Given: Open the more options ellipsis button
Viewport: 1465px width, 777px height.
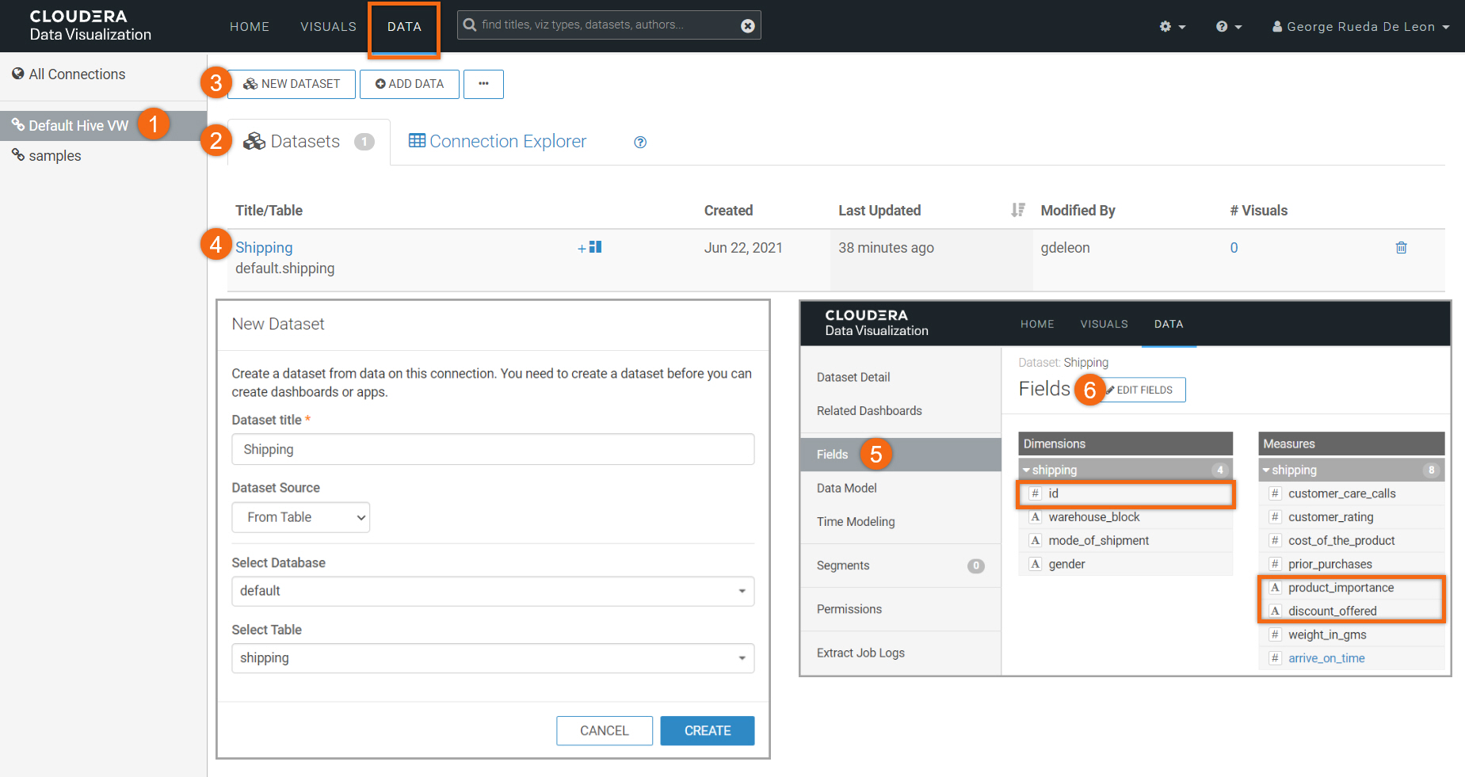Looking at the screenshot, I should click(483, 84).
